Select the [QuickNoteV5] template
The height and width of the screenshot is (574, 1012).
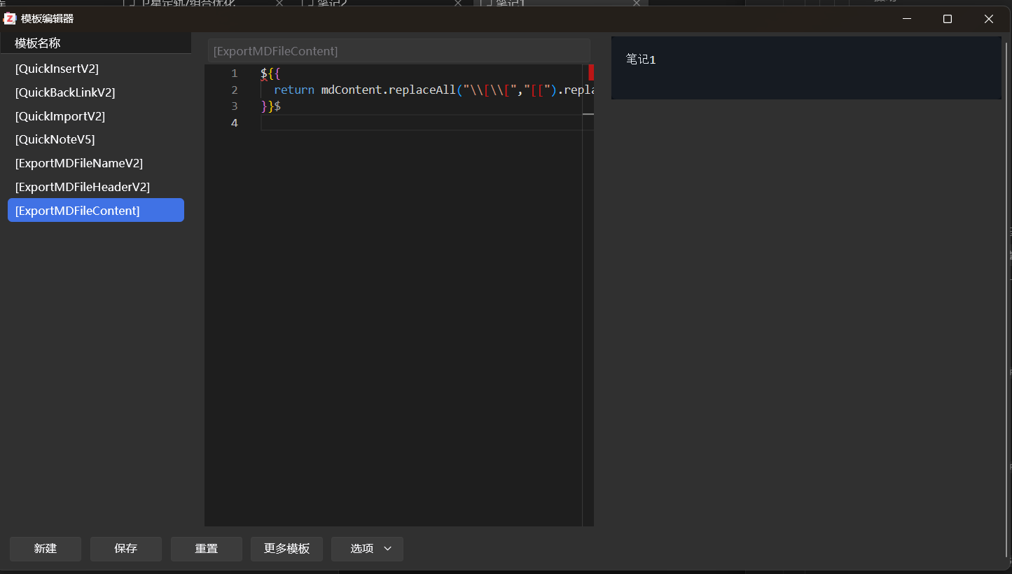[55, 139]
